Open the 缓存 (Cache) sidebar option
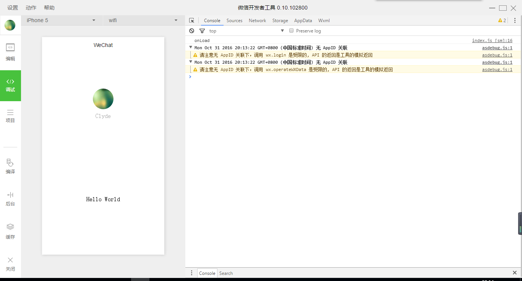The width and height of the screenshot is (522, 281). 10,231
